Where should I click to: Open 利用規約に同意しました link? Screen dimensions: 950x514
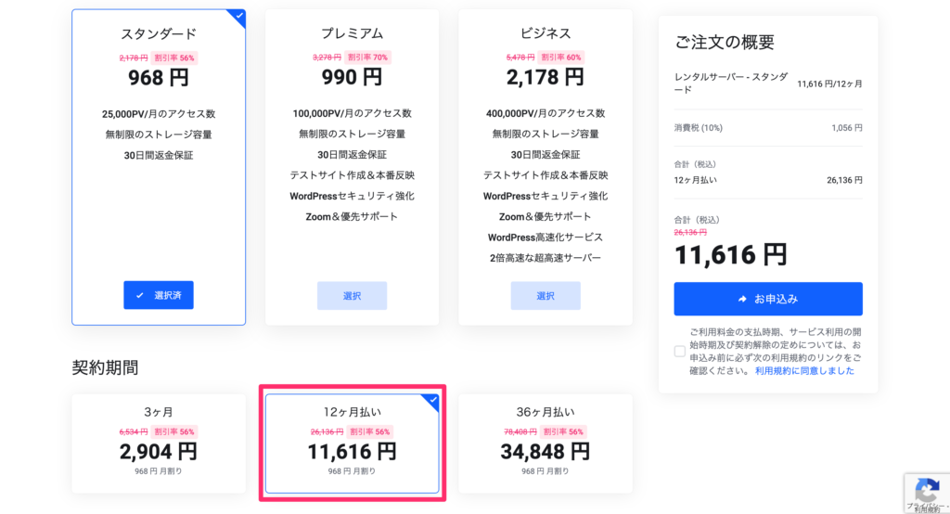click(804, 370)
